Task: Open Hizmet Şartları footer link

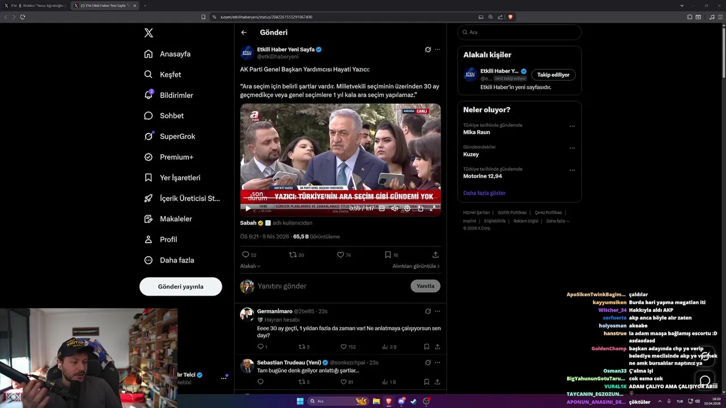Action: pyautogui.click(x=476, y=212)
